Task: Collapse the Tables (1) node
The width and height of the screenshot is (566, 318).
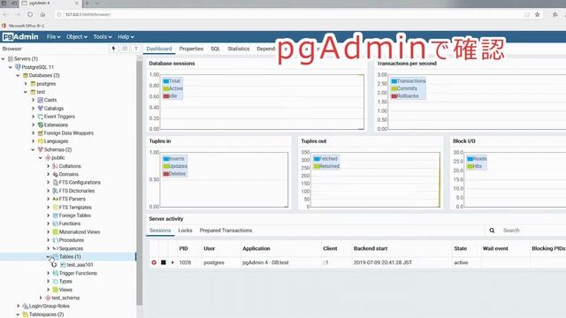Action: tap(48, 257)
